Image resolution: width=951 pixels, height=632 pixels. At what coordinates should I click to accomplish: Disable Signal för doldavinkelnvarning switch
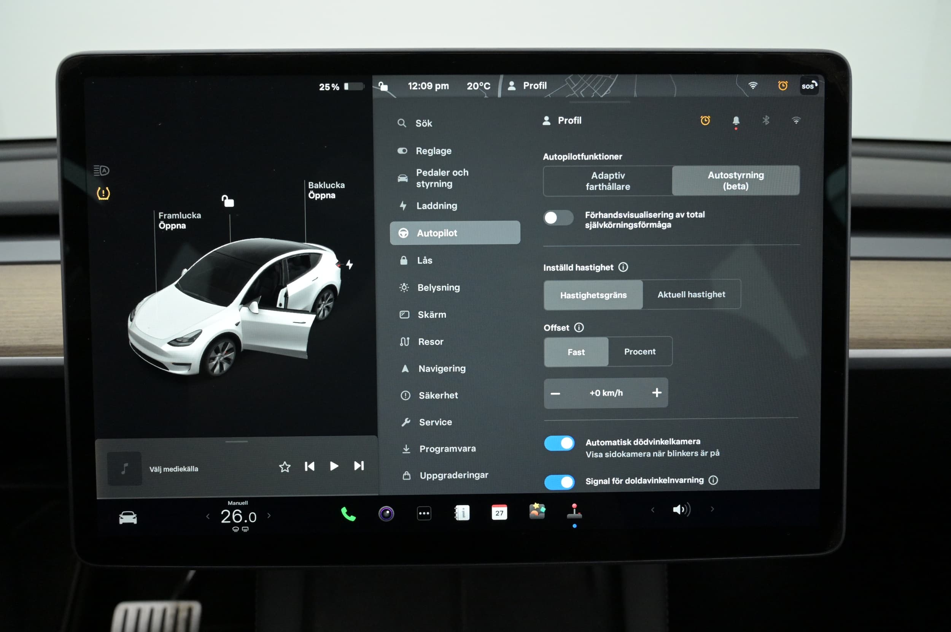[x=559, y=482]
